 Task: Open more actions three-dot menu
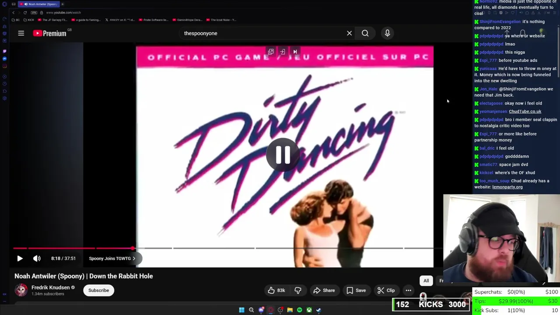(408, 290)
